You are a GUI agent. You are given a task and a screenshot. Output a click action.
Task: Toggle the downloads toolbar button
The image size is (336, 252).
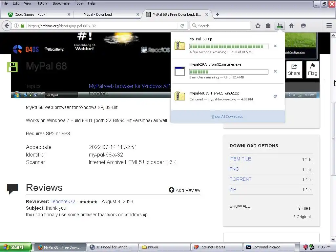280,26
